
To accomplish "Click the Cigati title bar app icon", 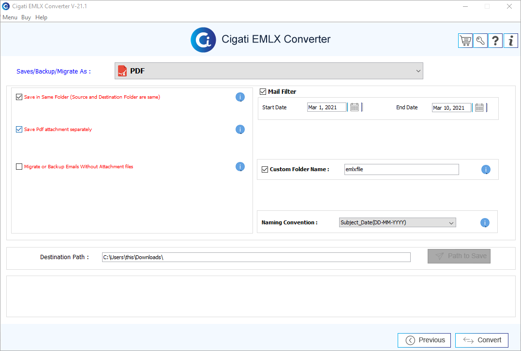I will click(x=6, y=6).
